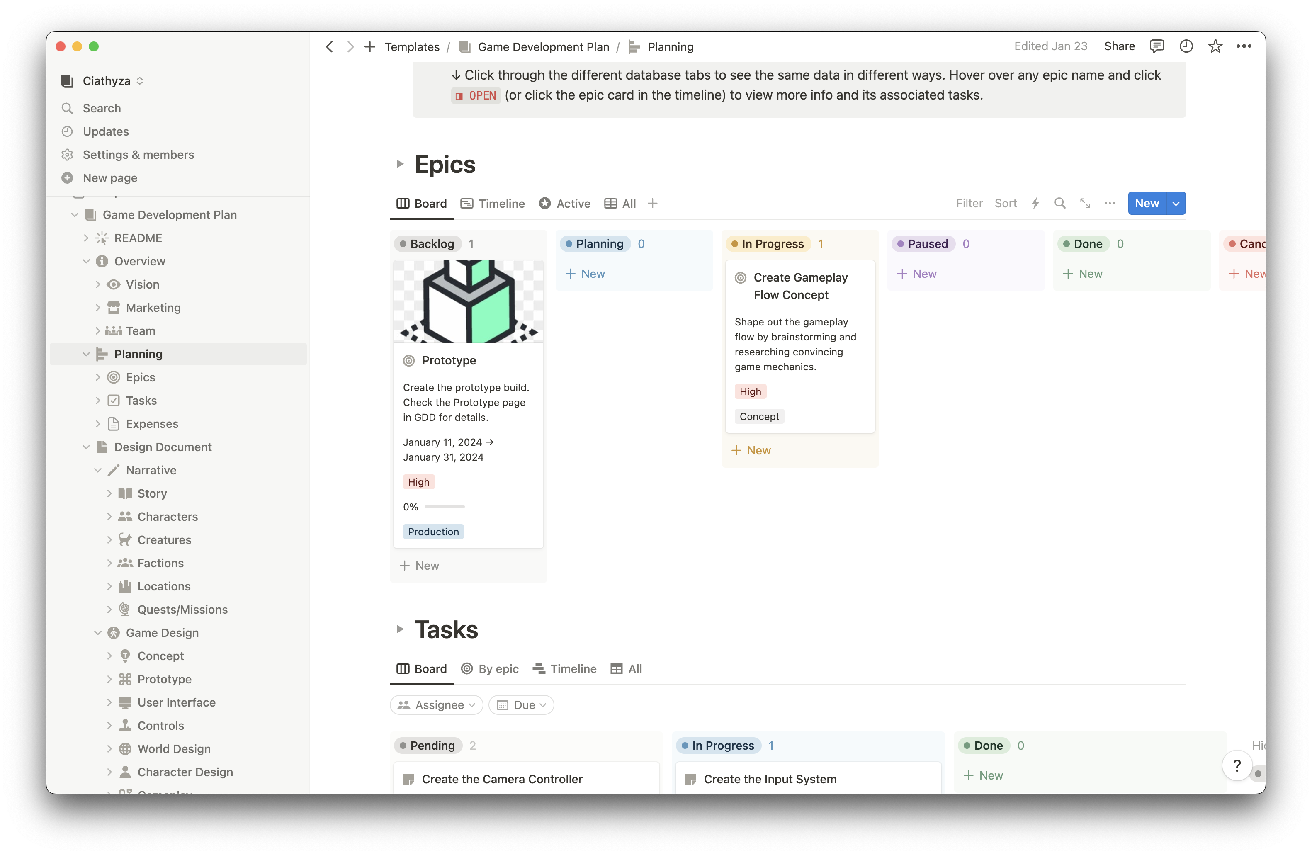Open the New button dropdown arrow
1312x855 pixels.
[x=1175, y=204]
